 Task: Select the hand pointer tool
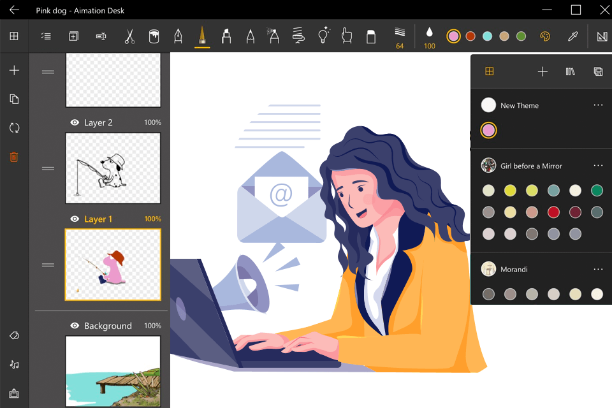click(x=347, y=36)
